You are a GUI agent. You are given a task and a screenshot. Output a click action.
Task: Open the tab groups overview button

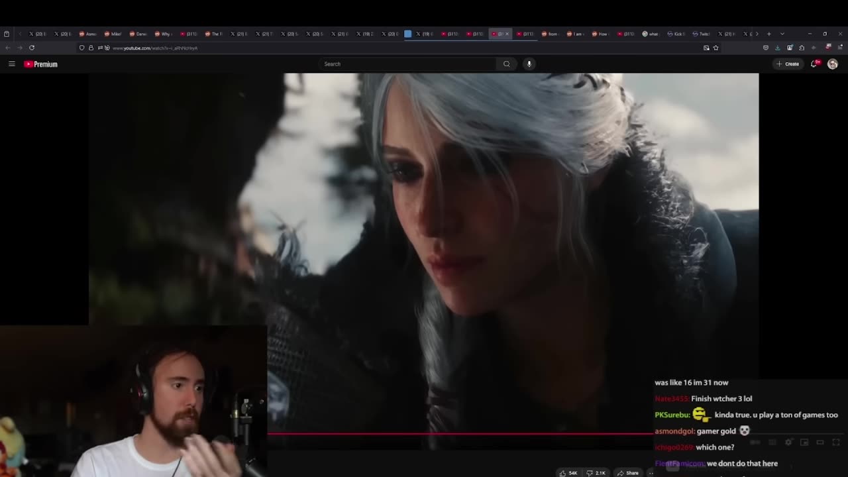coord(7,34)
